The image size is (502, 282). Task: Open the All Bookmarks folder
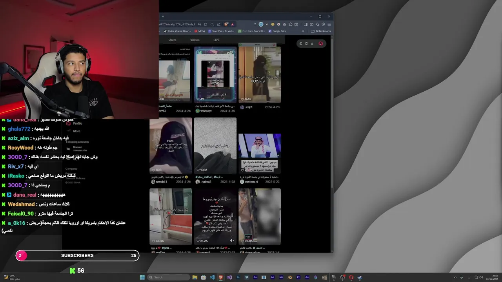(320, 31)
